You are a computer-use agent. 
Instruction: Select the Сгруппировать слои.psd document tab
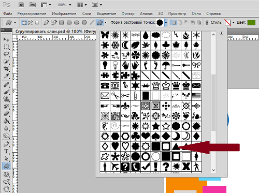(55, 32)
